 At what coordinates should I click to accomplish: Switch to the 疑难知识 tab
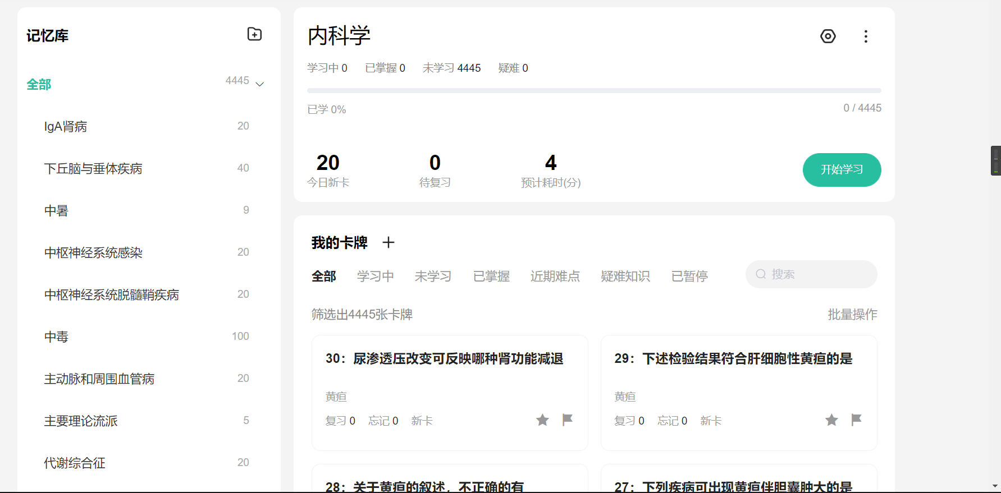pos(625,277)
